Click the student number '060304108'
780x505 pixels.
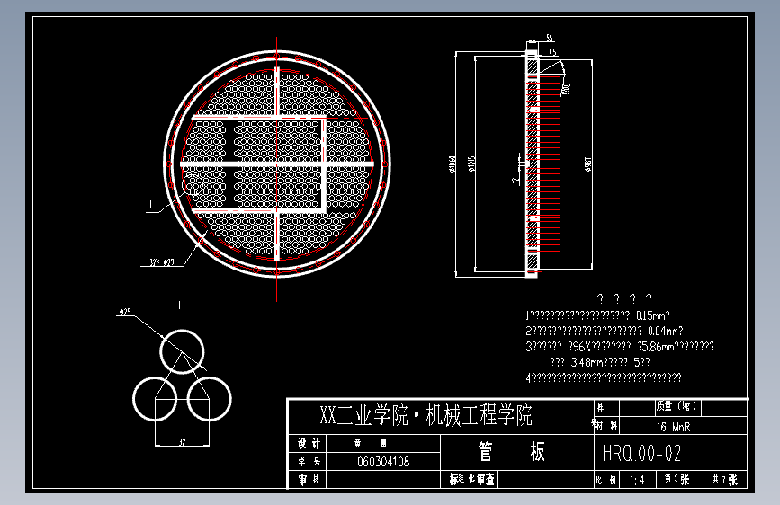tap(383, 462)
